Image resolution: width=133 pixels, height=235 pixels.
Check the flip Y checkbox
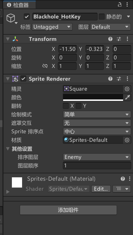coord(78,106)
